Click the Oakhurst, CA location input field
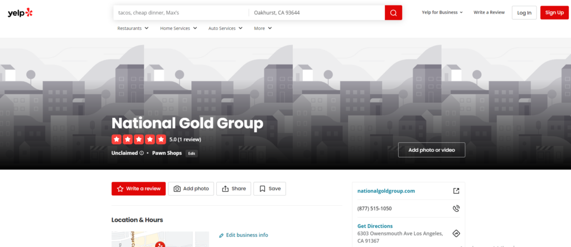Image resolution: width=571 pixels, height=247 pixels. click(x=317, y=13)
